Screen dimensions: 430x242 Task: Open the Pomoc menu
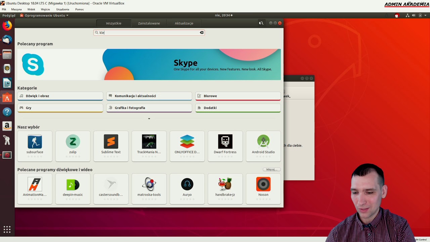tap(80, 9)
